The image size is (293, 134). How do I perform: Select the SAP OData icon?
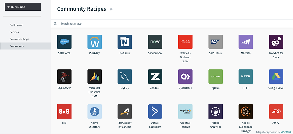pyautogui.click(x=216, y=42)
